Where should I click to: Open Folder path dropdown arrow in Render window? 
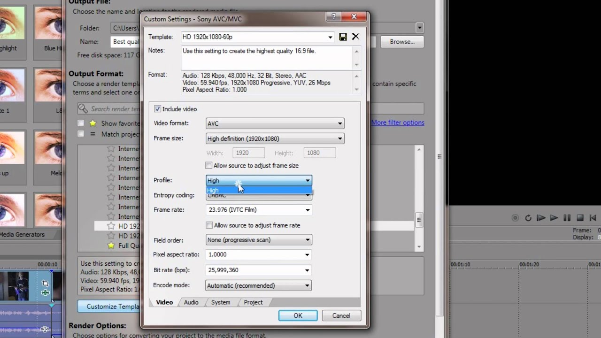tap(419, 28)
